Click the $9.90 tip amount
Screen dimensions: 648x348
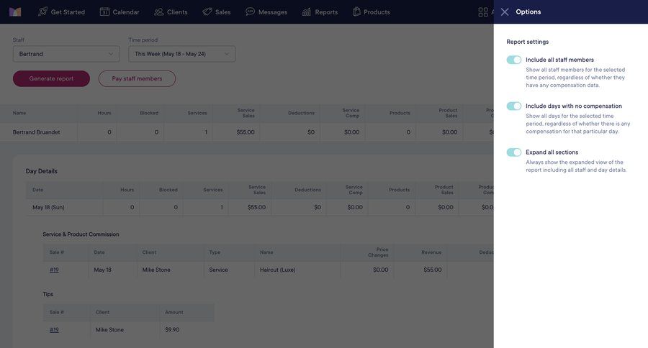click(x=172, y=330)
